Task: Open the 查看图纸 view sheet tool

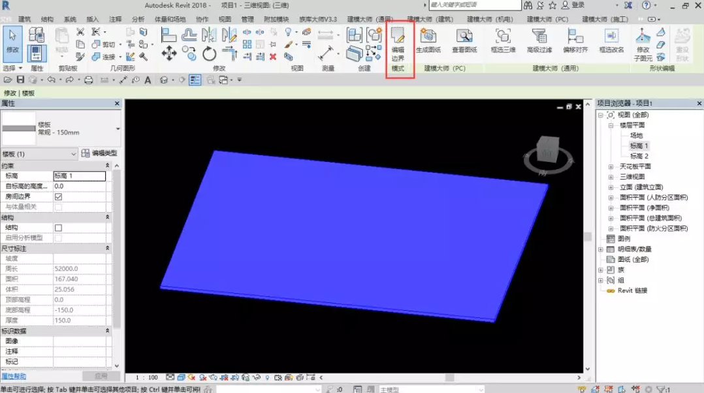Action: [x=464, y=41]
